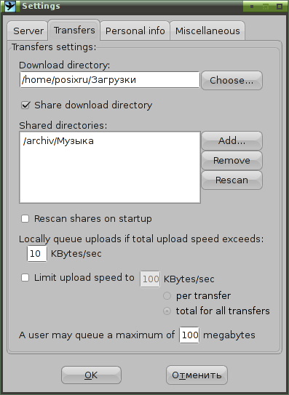Open the Personal info tab
Screen dimensions: 289x395
(x=135, y=31)
